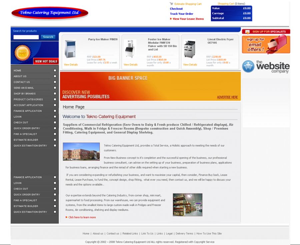Screen dimensions: 300x245
Task: Go to Checkout in the header
Action: point(176,9)
